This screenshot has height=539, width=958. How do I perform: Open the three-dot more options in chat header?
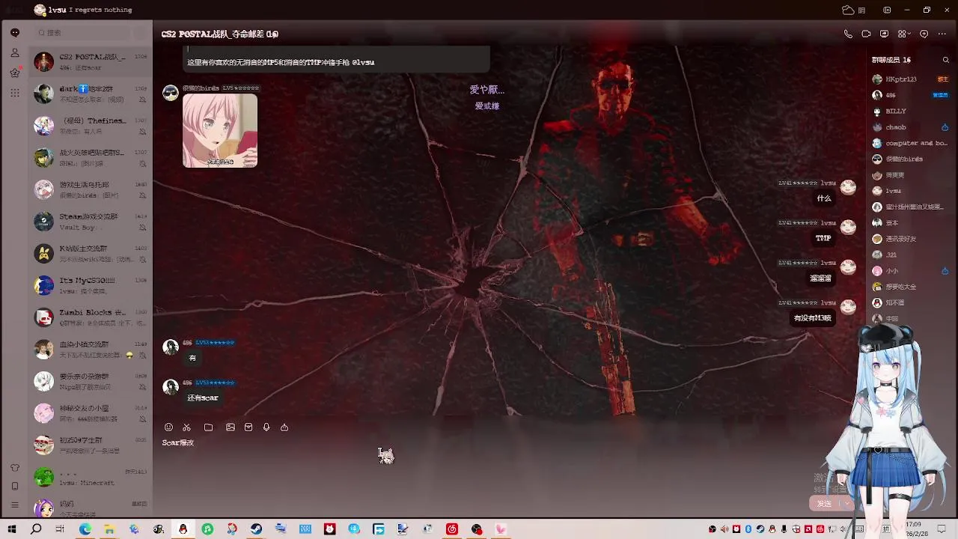[x=942, y=34]
